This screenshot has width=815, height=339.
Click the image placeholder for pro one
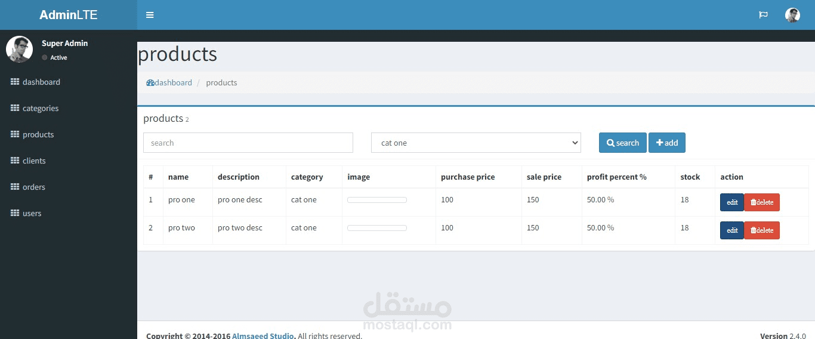(377, 200)
